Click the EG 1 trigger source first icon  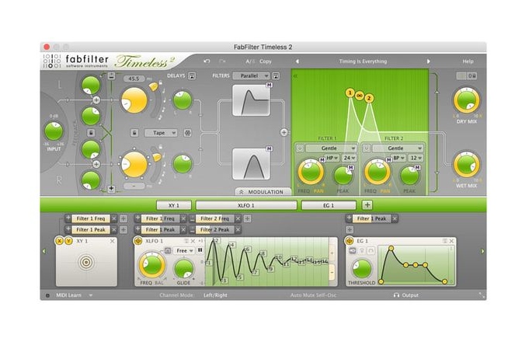tap(353, 250)
